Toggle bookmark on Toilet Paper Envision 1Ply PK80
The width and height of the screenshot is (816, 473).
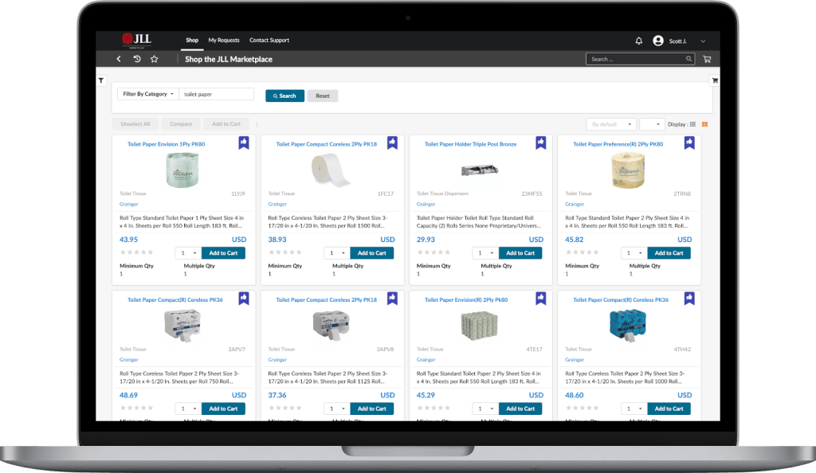tap(244, 143)
